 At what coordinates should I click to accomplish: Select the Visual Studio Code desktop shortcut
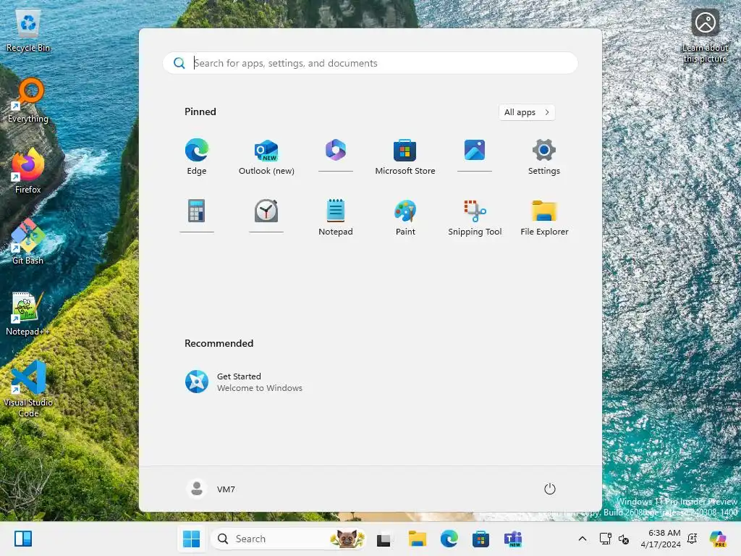pos(28,389)
